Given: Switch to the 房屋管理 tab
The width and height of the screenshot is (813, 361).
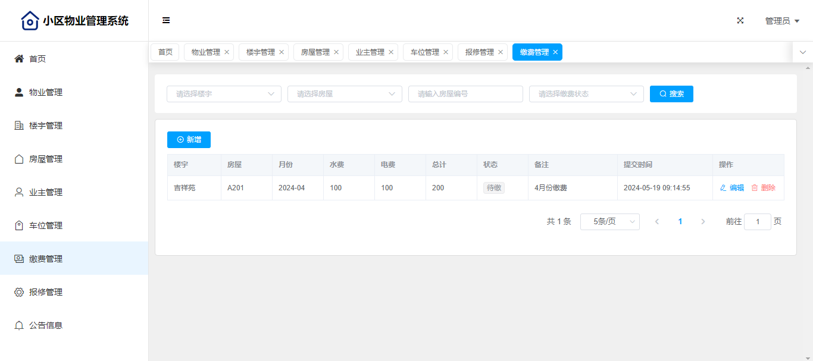Looking at the screenshot, I should click(315, 52).
